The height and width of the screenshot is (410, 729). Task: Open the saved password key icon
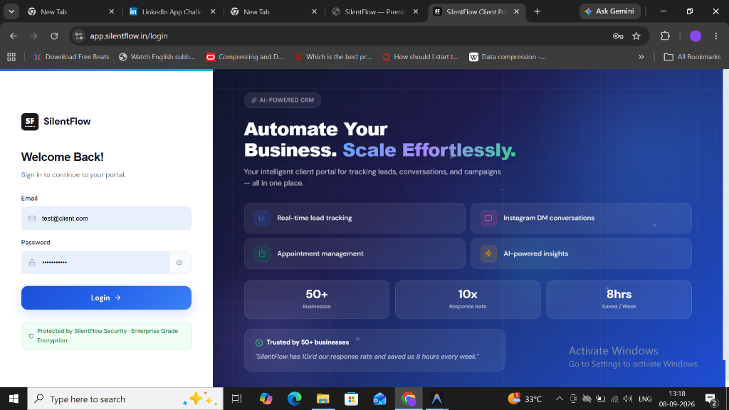click(x=618, y=36)
